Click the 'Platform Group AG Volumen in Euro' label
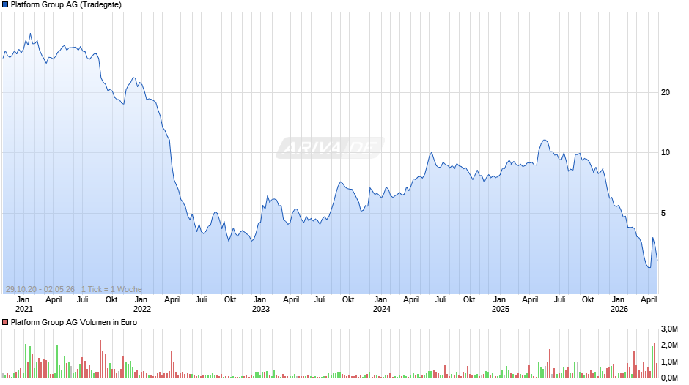Viewport: 689px width, 385px height. coord(74,322)
